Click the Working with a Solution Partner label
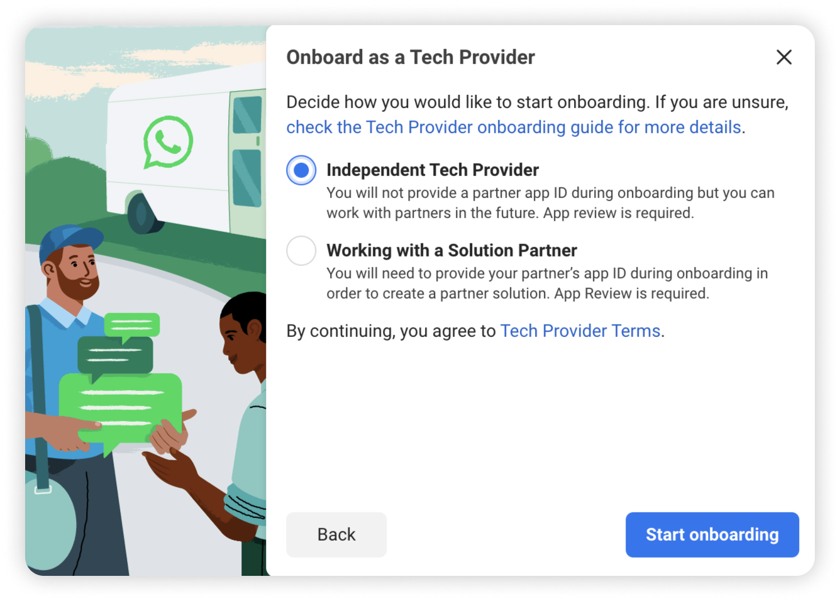Viewport: 840px width, 601px height. coord(451,250)
